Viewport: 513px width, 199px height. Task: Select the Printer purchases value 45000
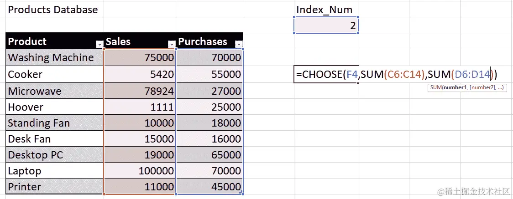[x=209, y=187]
